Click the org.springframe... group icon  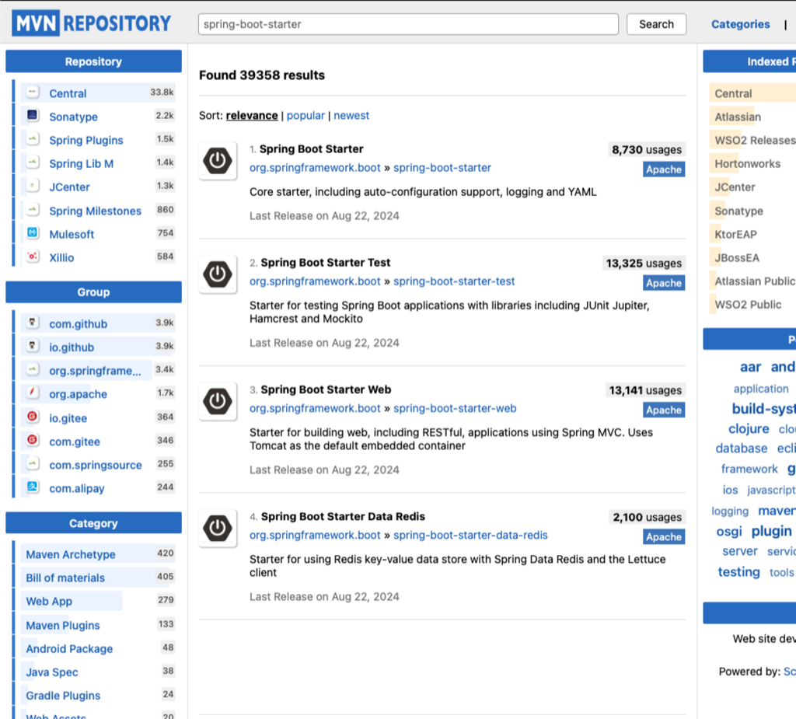coord(33,370)
